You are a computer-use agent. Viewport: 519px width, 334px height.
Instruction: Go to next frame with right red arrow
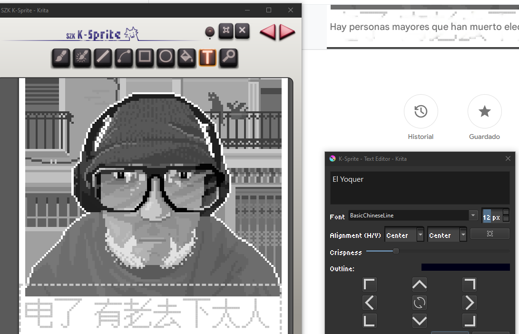(x=287, y=32)
